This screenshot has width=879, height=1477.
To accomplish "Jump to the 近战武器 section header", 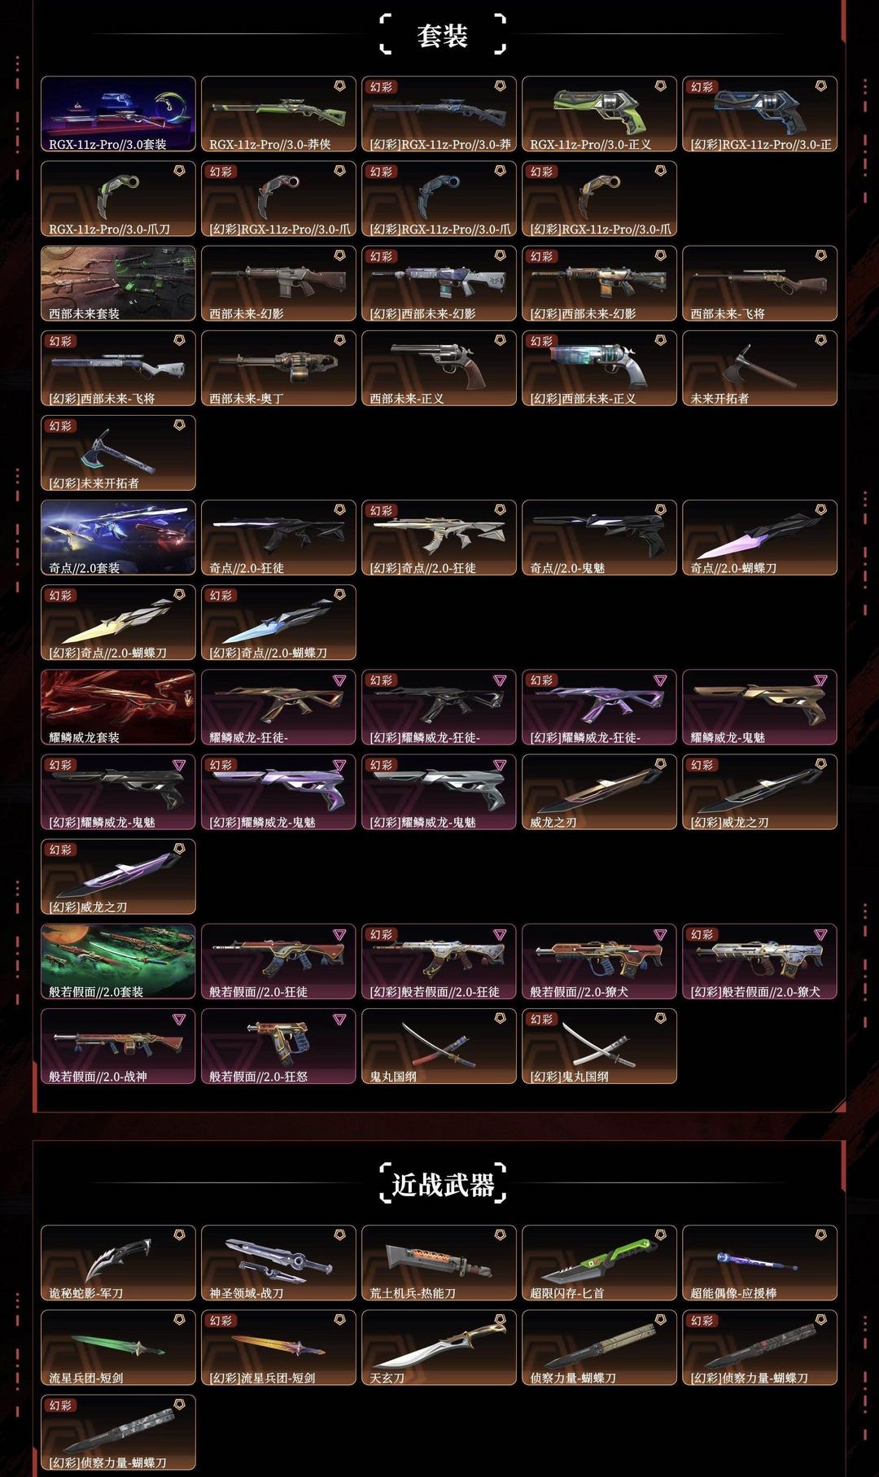I will pos(443,1184).
